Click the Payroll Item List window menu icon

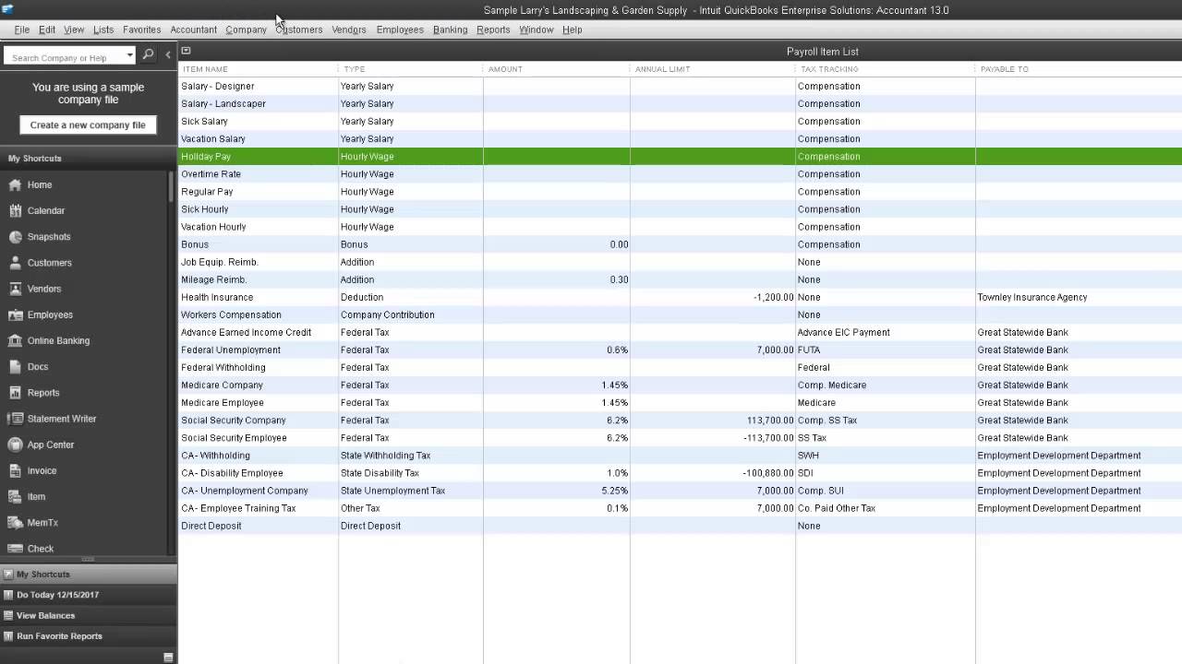pos(186,51)
